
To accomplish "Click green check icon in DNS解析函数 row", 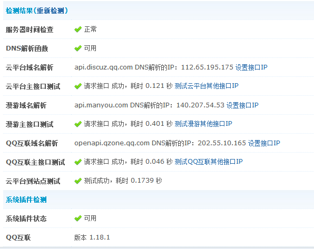I will (x=78, y=48).
